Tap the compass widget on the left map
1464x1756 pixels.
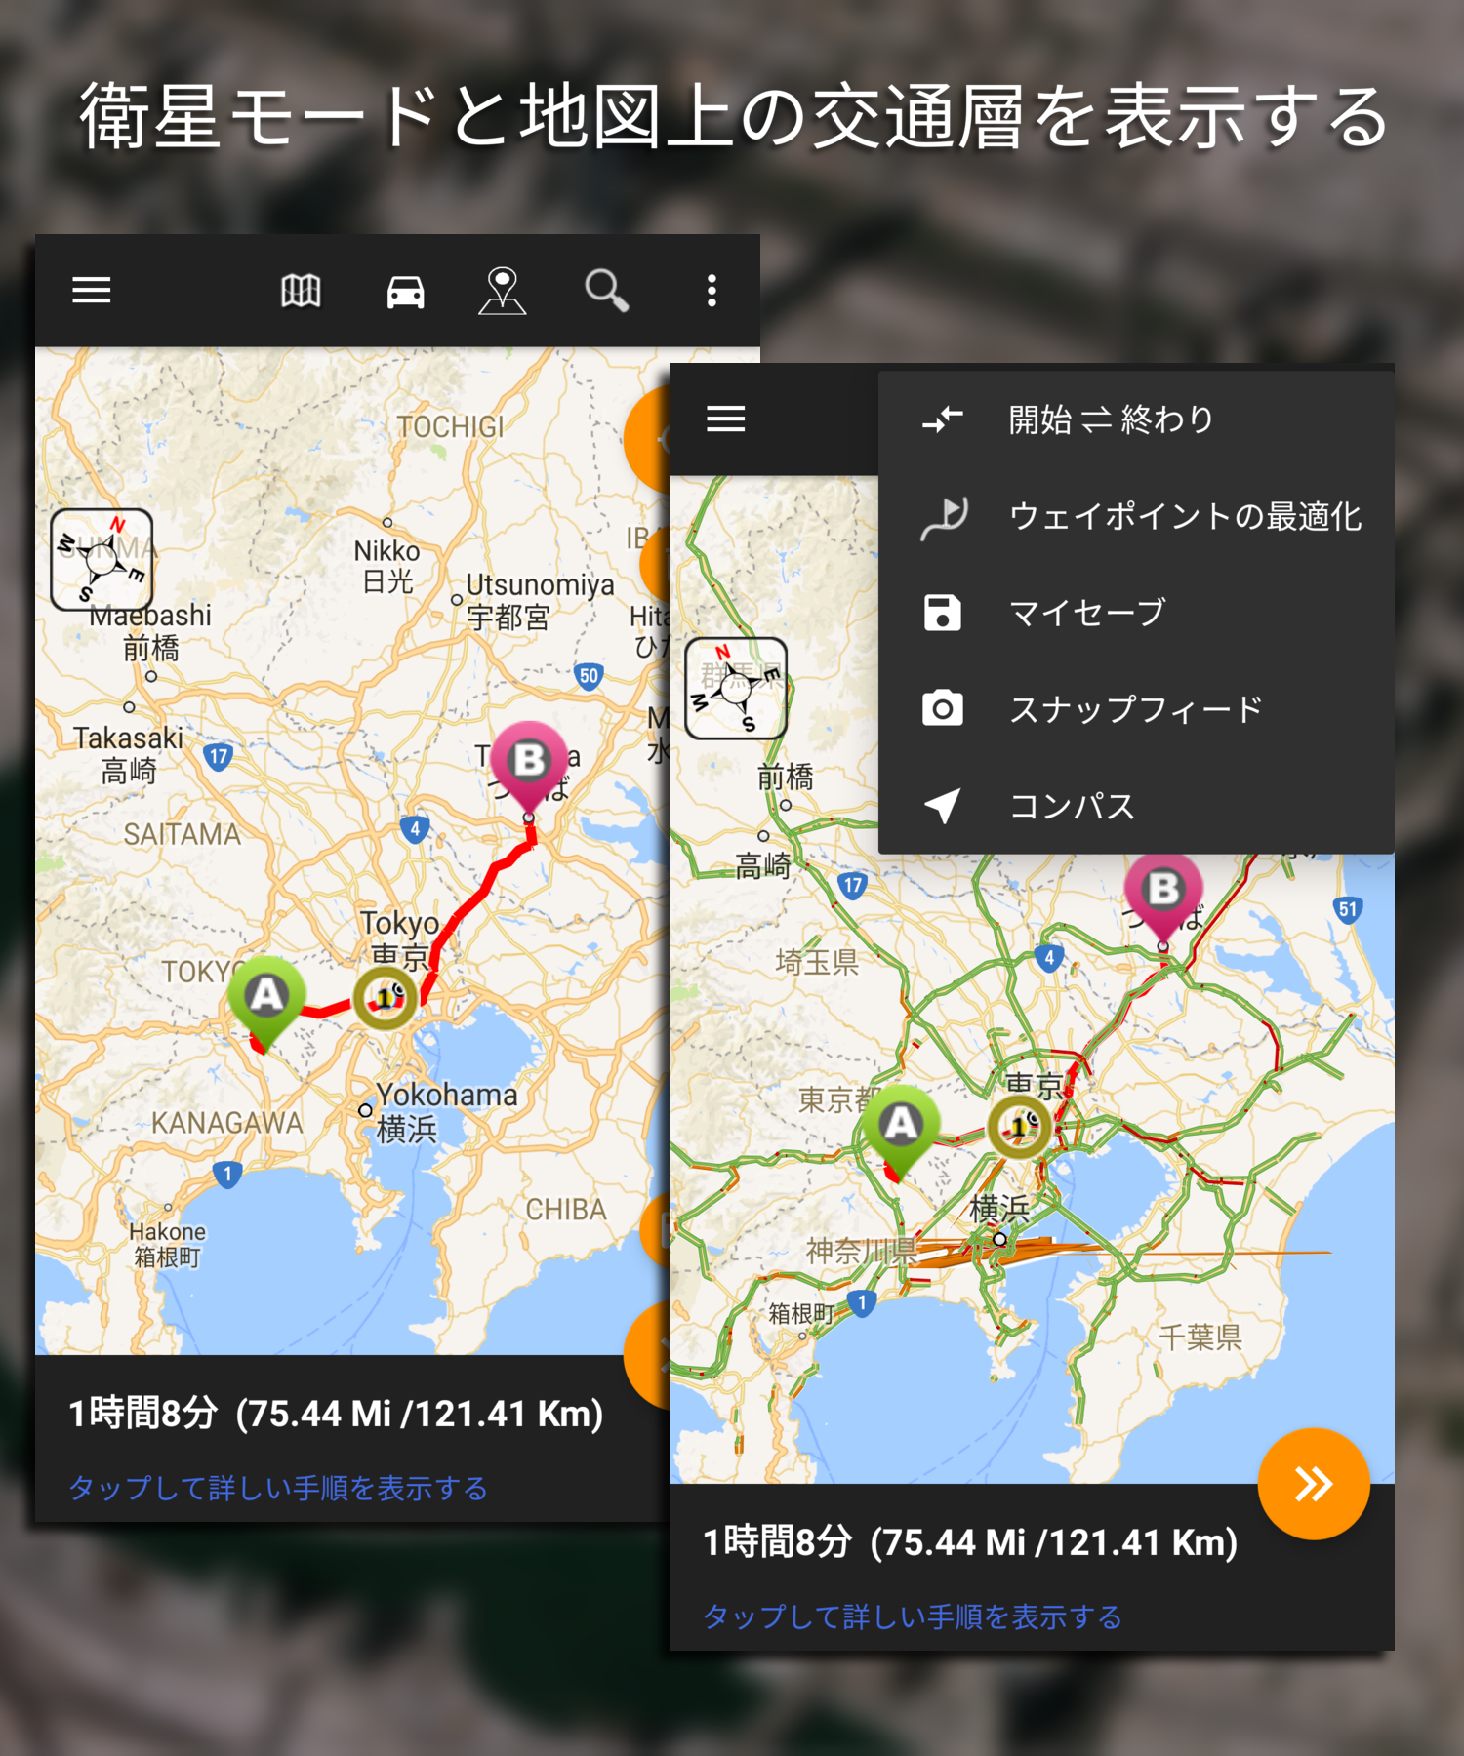tap(102, 559)
